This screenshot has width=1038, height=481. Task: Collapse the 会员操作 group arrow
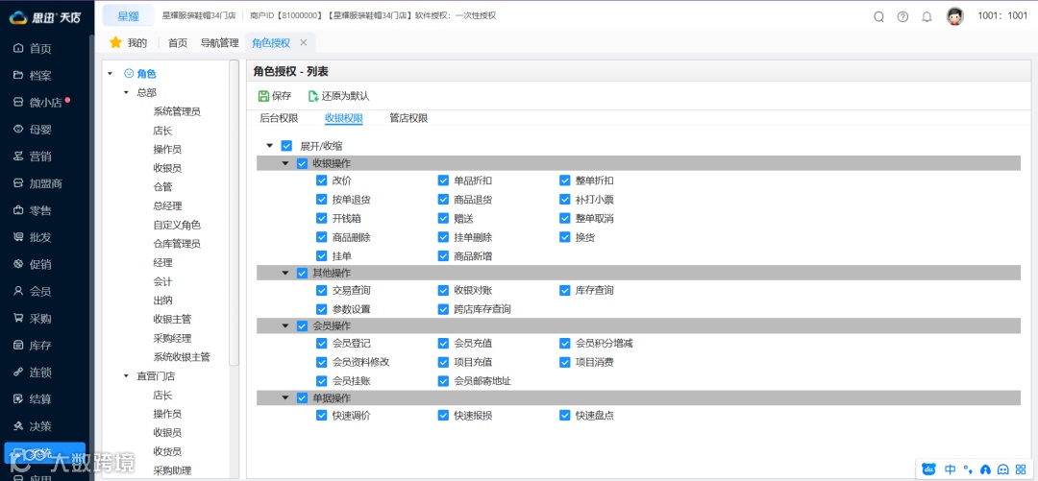click(x=285, y=326)
